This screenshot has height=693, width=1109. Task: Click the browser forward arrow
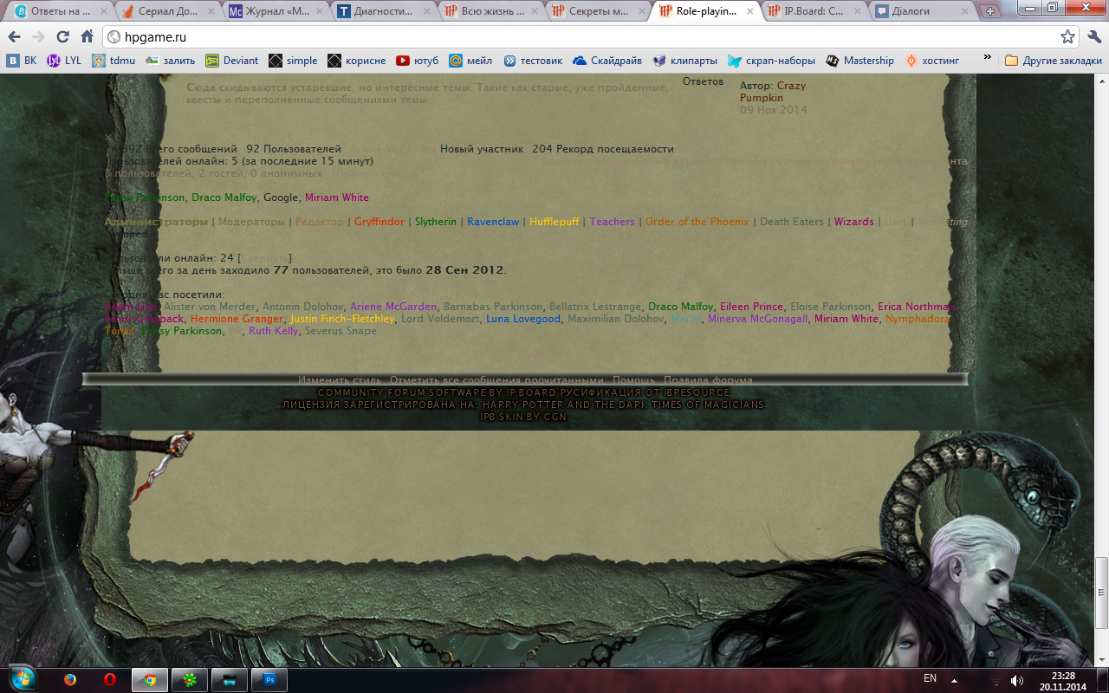(x=38, y=37)
